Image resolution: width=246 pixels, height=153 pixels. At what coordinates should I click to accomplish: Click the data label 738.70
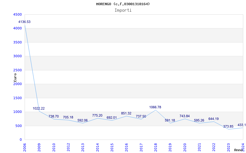54,116
